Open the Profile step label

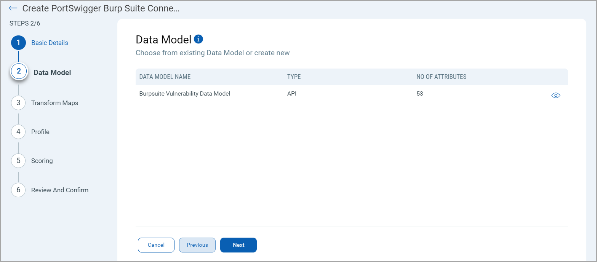coord(40,132)
